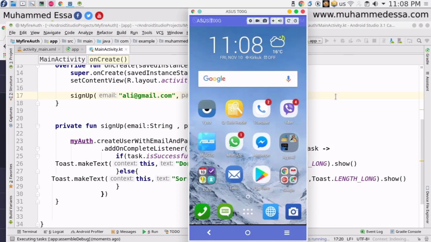Raise device volume in Vysor toolbar
The image size is (431, 242).
tap(280, 21)
